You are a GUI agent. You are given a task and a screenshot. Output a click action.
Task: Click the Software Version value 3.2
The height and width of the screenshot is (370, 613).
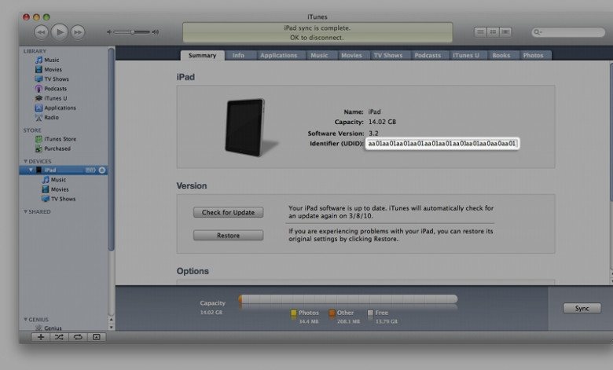pos(373,134)
